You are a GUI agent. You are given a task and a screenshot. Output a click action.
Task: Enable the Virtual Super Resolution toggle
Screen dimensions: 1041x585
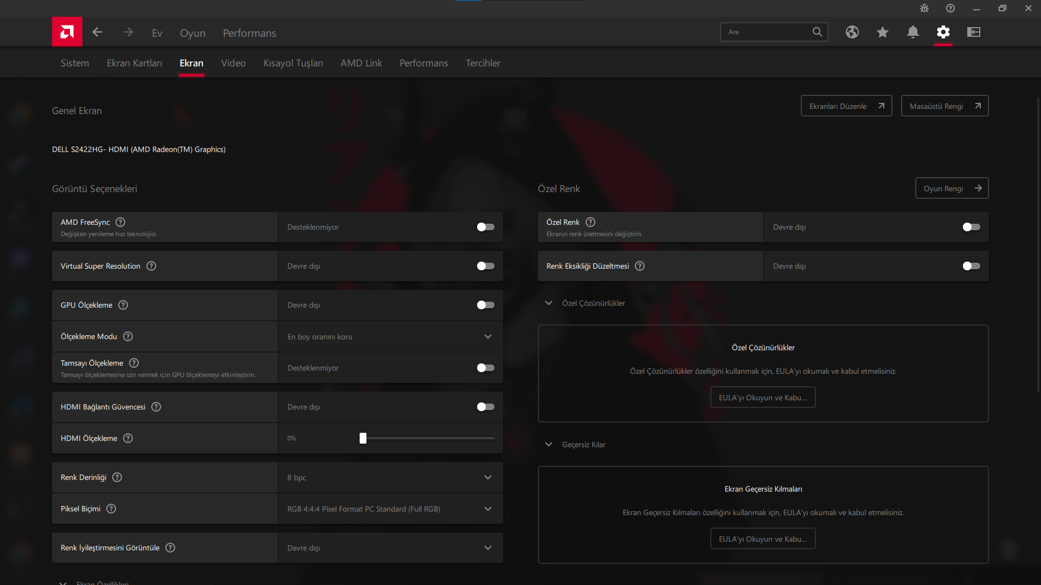[485, 266]
